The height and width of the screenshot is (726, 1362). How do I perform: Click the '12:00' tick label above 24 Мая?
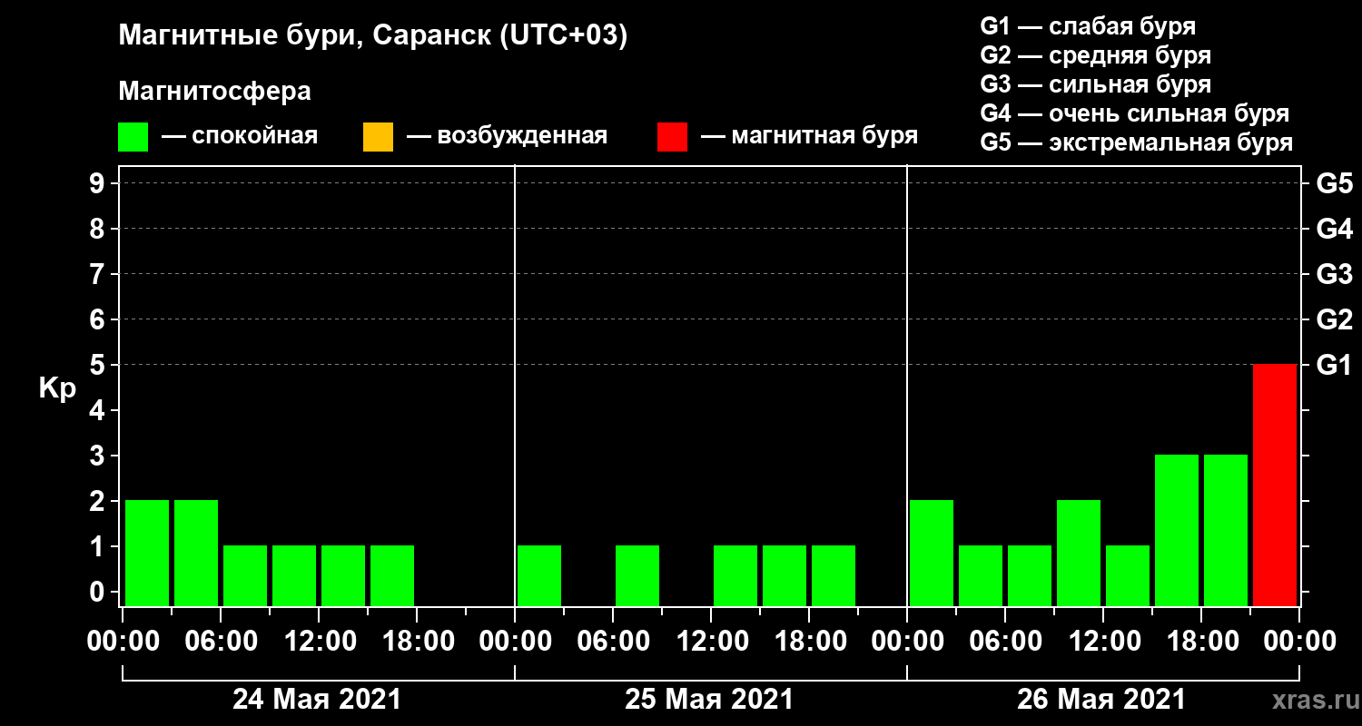(x=319, y=642)
